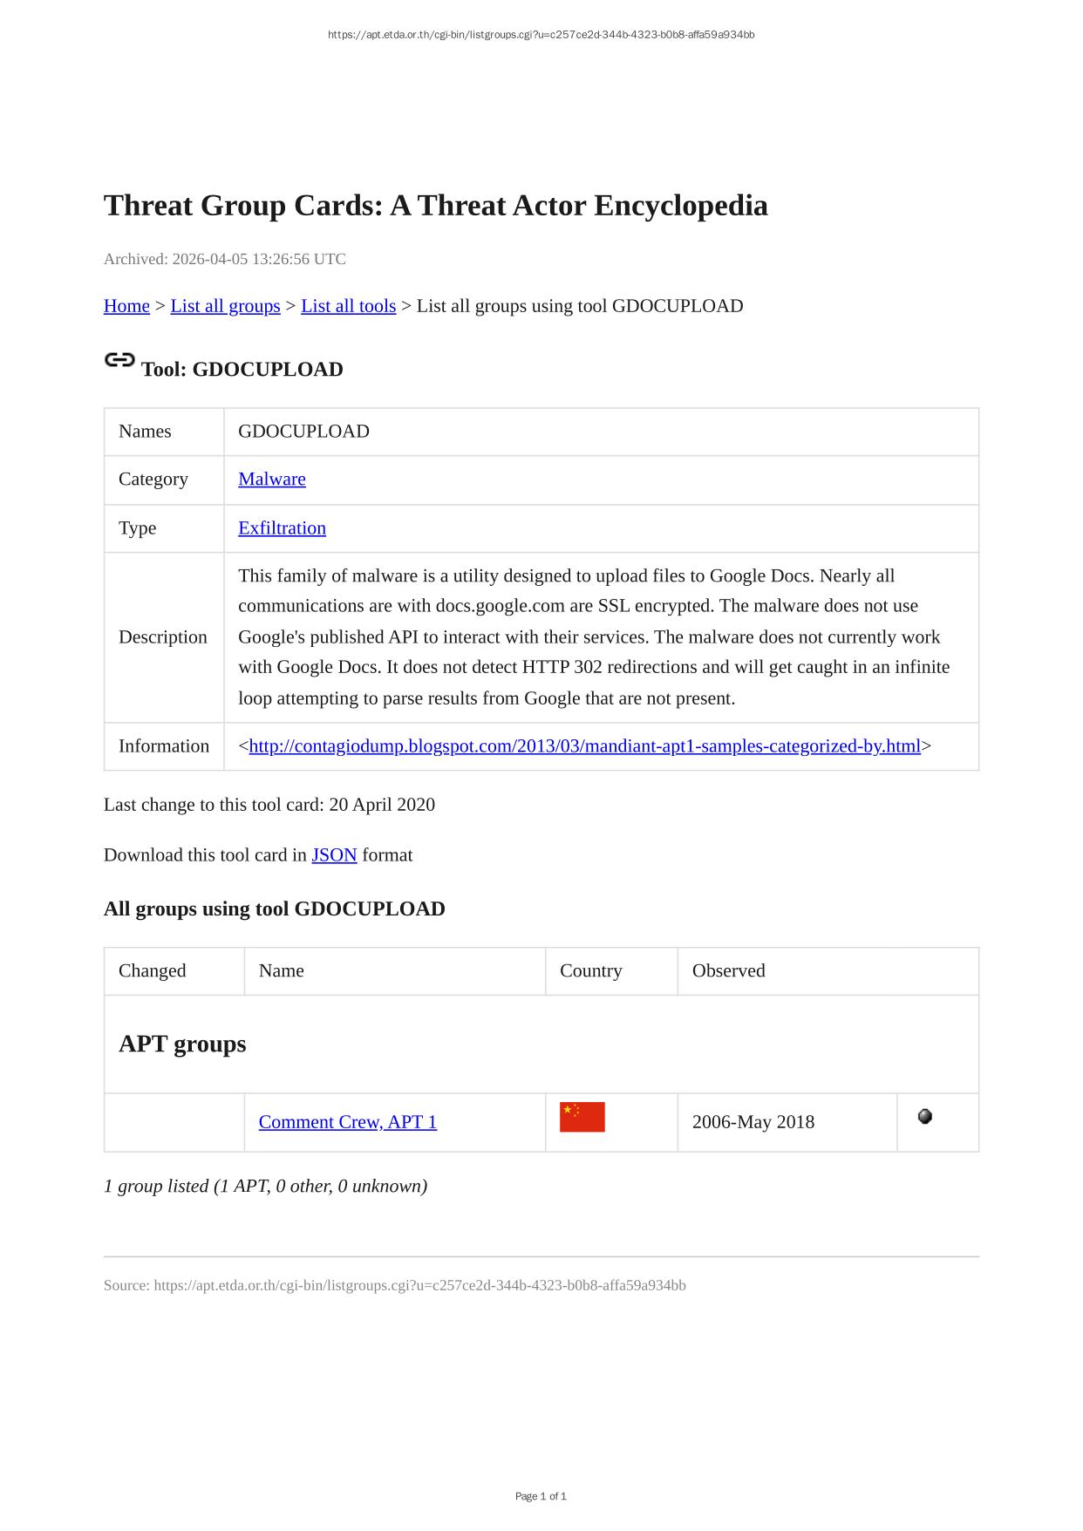Image resolution: width=1083 pixels, height=1531 pixels.
Task: Click the 2006-May 2018 observed date cell
Action: coord(753,1122)
